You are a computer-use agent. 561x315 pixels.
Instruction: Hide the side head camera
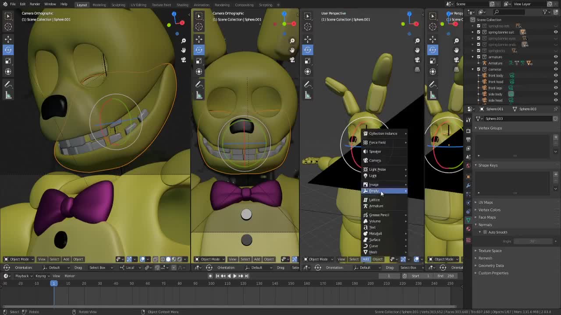[556, 100]
